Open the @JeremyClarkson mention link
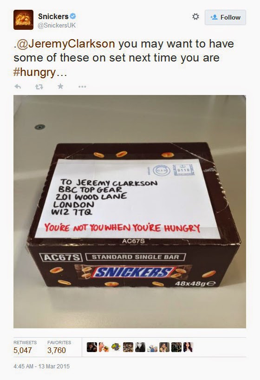260x380 pixels. pyautogui.click(x=65, y=44)
